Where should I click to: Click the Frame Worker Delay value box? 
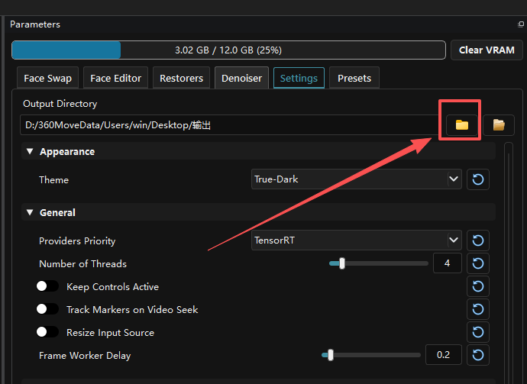pyautogui.click(x=443, y=355)
